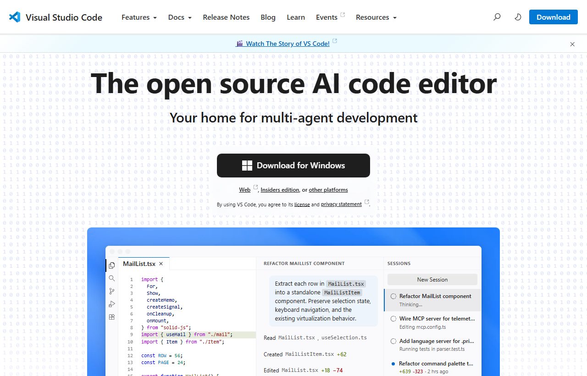Open Extensions icon in editor sidebar
The width and height of the screenshot is (587, 376).
point(112,317)
